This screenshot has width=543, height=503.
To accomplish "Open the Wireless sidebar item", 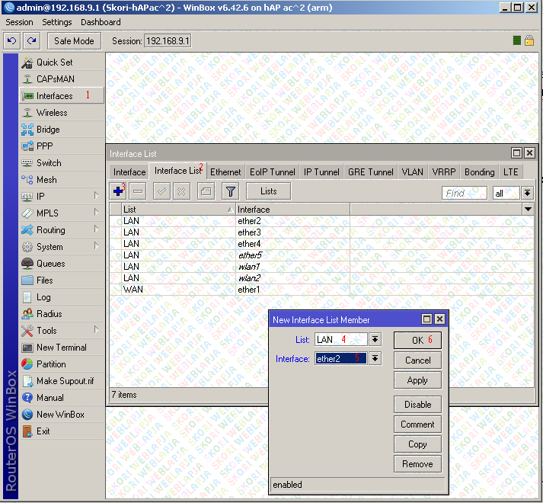I will click(x=52, y=113).
